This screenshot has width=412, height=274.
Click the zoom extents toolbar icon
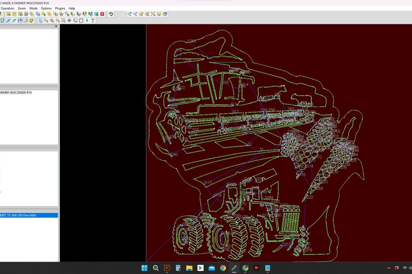pos(153,14)
